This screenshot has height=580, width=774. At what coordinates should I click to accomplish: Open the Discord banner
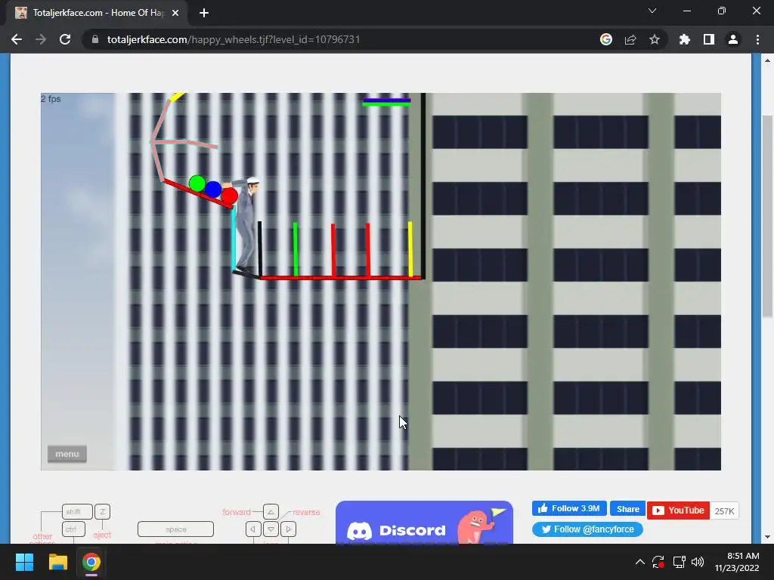click(424, 523)
